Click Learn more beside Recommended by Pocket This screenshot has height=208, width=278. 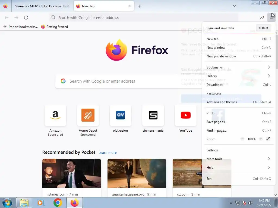(108, 153)
